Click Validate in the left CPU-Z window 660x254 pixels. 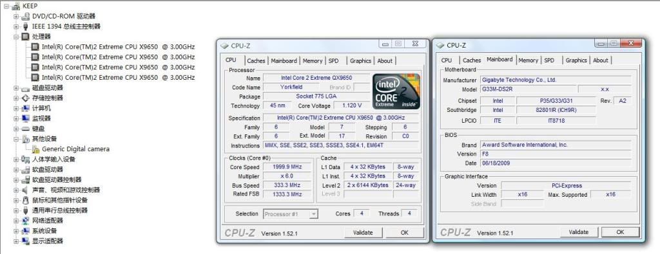click(363, 233)
